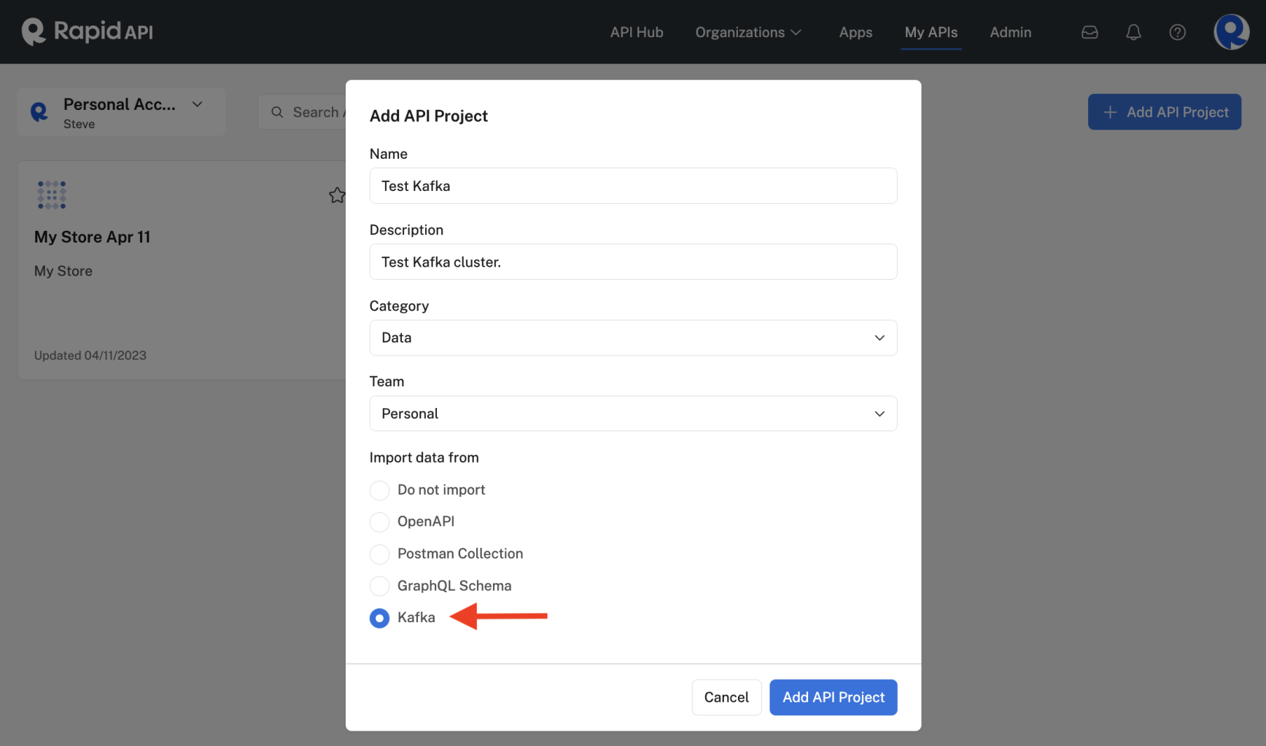Open the inbox messages icon
Screen dimensions: 1266x746
point(1090,32)
